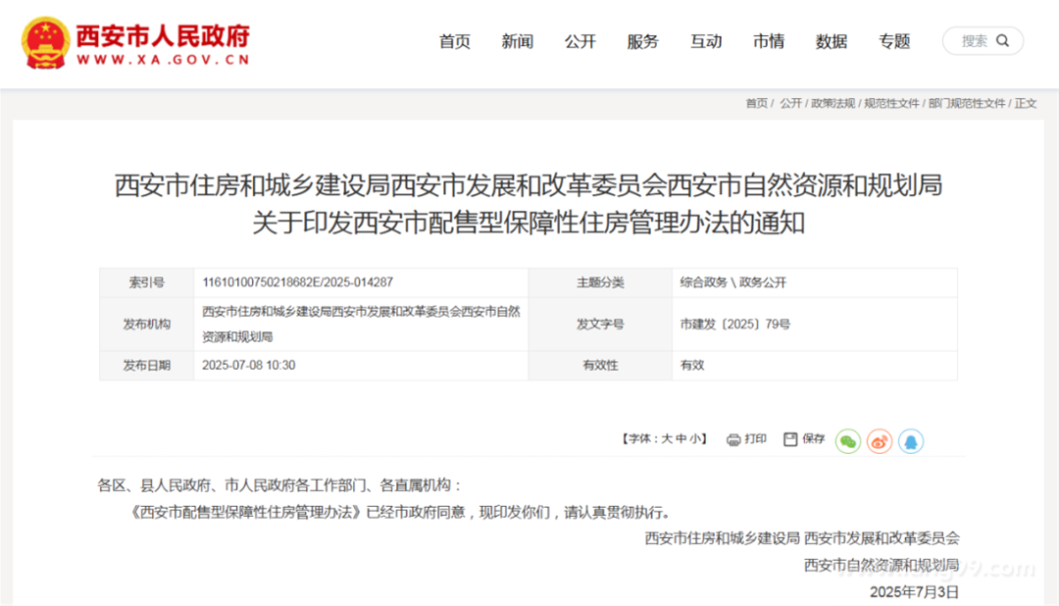1059x606 pixels.
Task: Click the WWW.XA.GOV.CN site title text
Action: click(163, 60)
